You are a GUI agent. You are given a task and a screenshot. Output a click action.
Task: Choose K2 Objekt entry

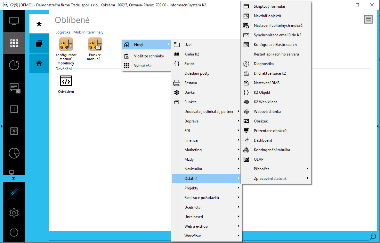point(276,92)
